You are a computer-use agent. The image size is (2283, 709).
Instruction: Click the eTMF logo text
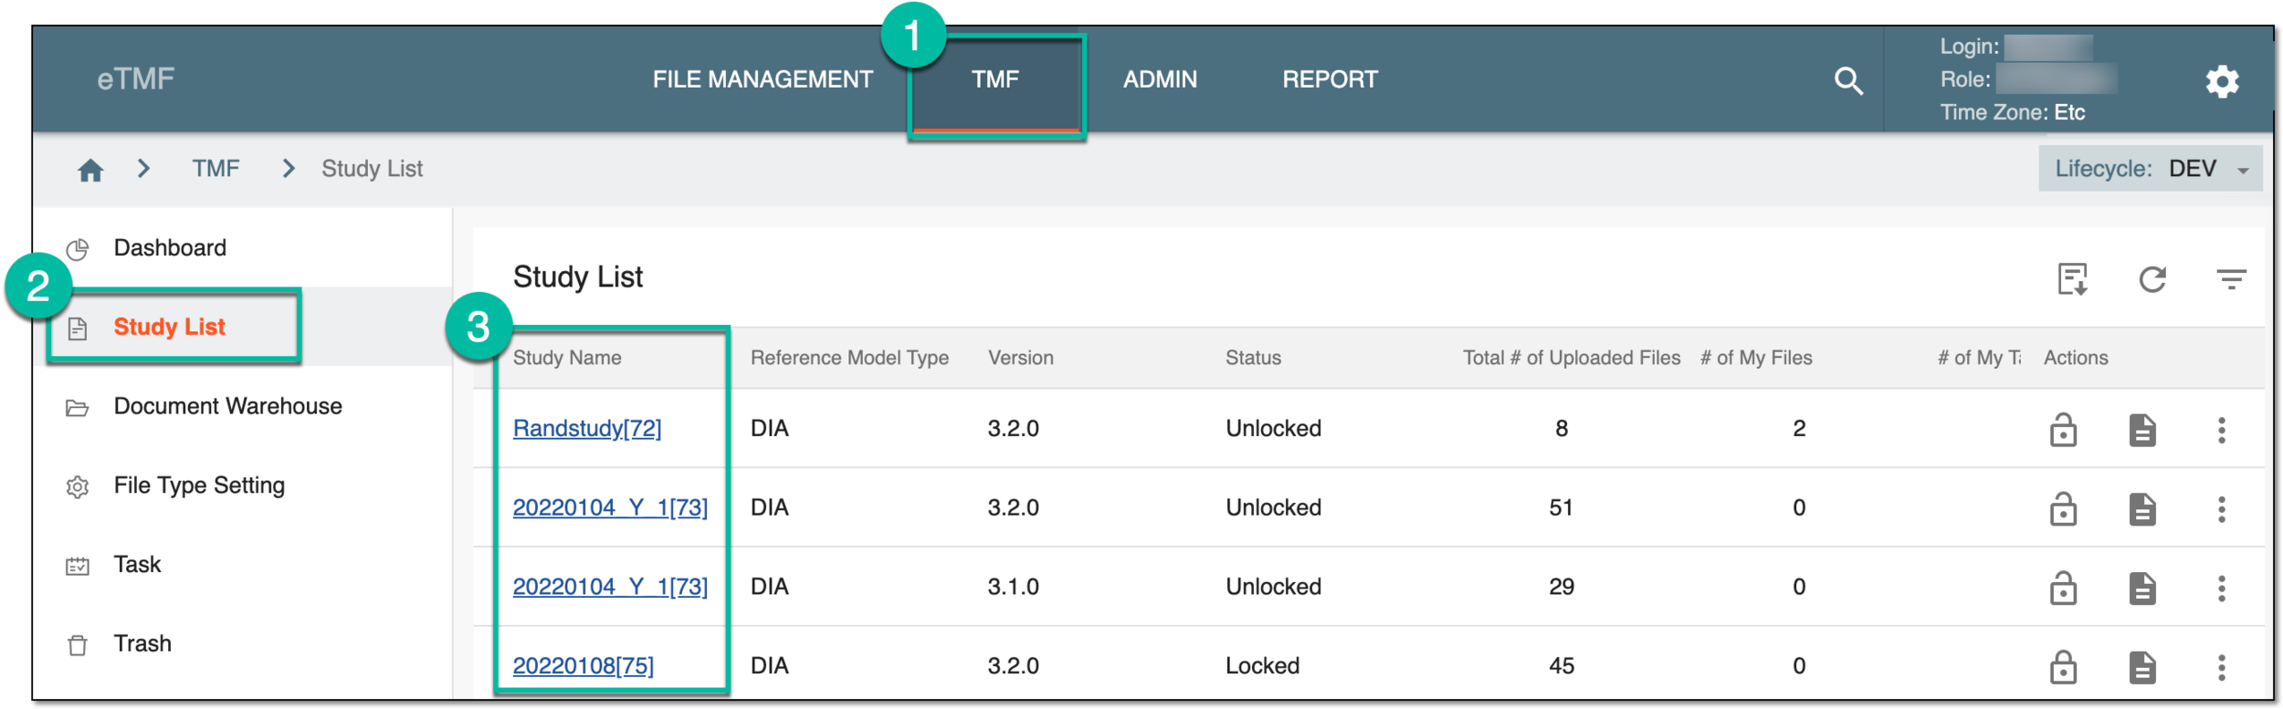pos(136,79)
